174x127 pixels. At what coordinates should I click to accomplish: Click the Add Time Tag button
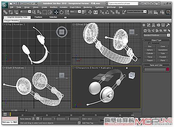[x=88, y=123]
